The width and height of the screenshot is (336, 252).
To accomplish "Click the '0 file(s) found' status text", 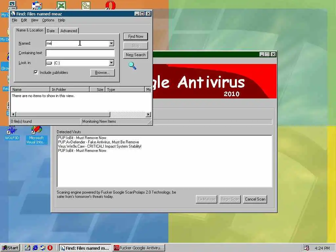I will 21,121.
